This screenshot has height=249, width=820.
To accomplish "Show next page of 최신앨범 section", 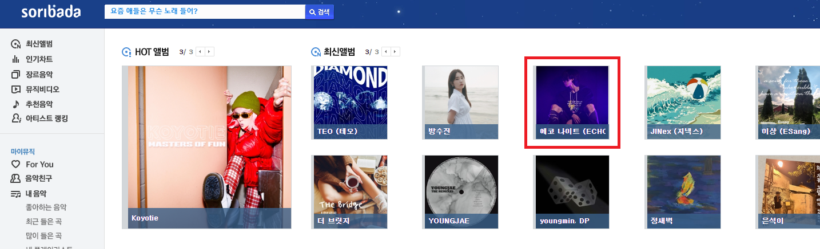I will pyautogui.click(x=395, y=52).
